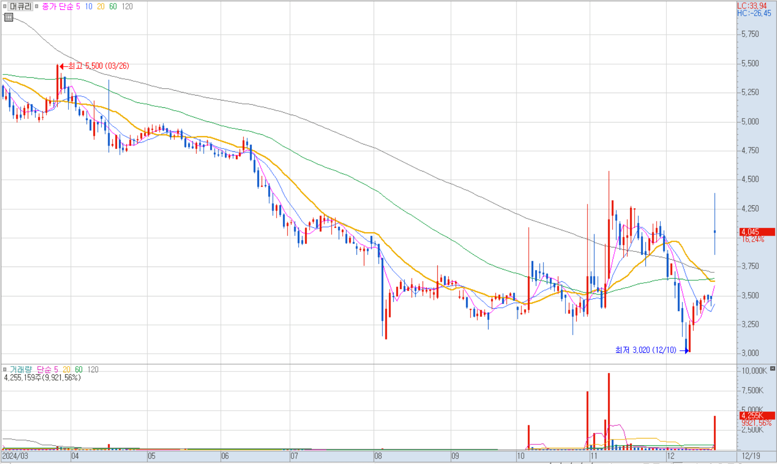This screenshot has width=777, height=464.
Task: Click the 5,500 price axis label
Action: (750, 63)
